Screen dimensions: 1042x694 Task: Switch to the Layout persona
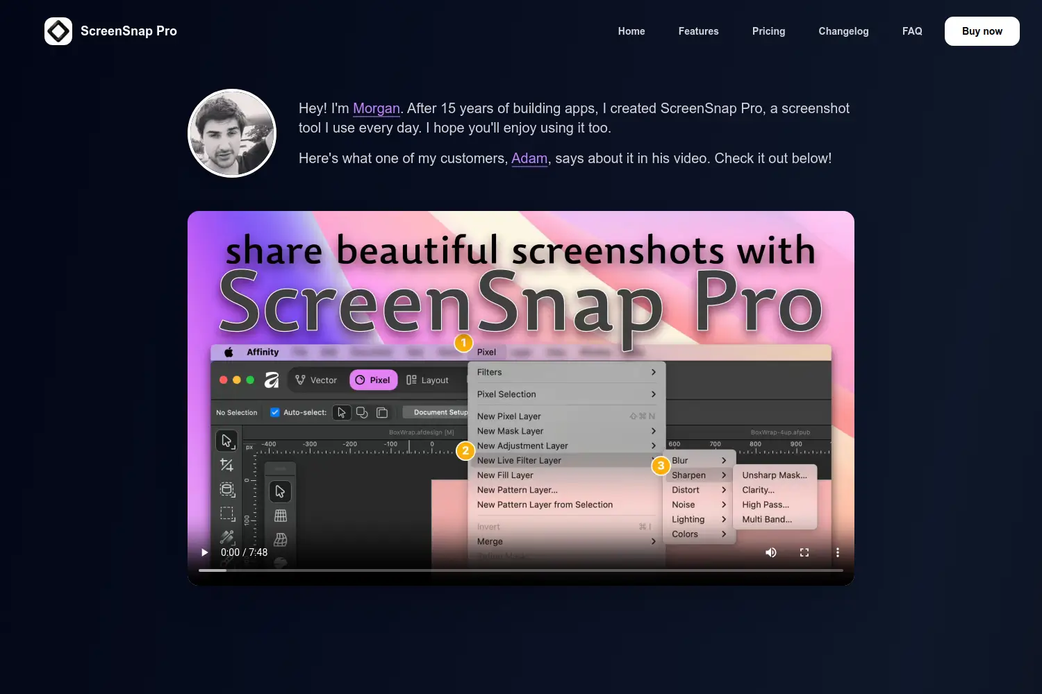(427, 380)
